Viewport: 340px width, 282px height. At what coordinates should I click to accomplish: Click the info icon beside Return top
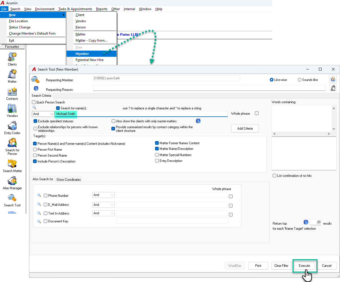306,222
